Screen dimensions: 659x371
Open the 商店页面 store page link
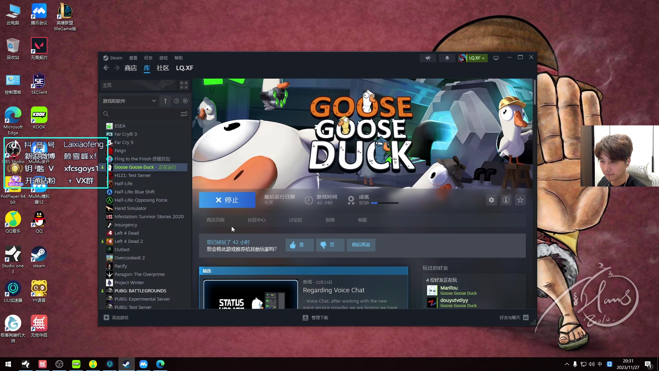(x=216, y=220)
